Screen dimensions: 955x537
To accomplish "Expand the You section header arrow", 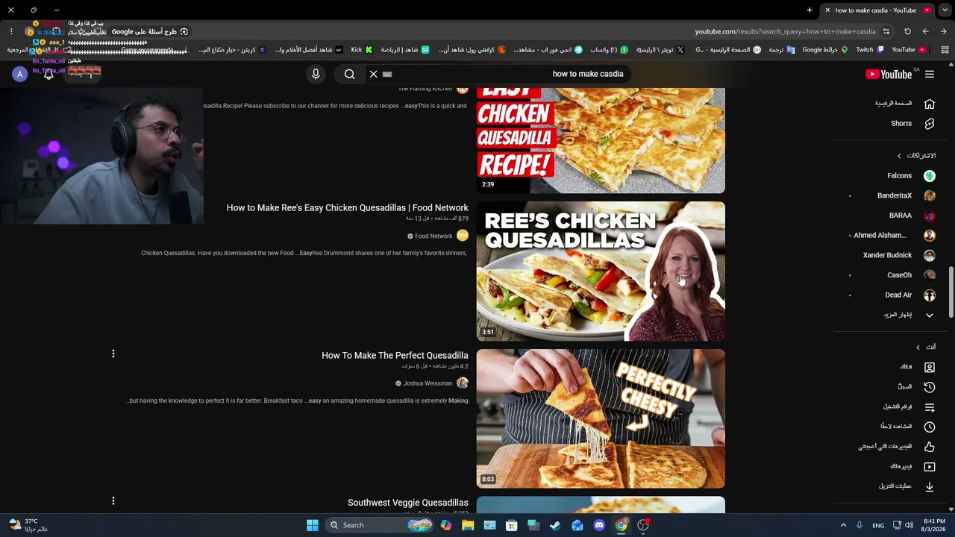I will [x=918, y=347].
